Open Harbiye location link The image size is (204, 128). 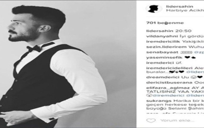click(185, 11)
